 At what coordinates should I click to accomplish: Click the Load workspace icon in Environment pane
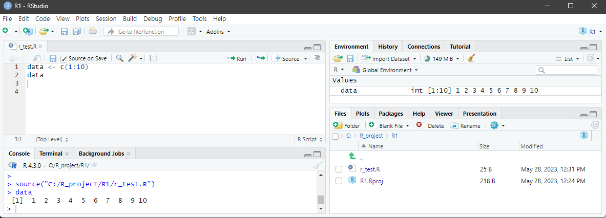click(338, 59)
